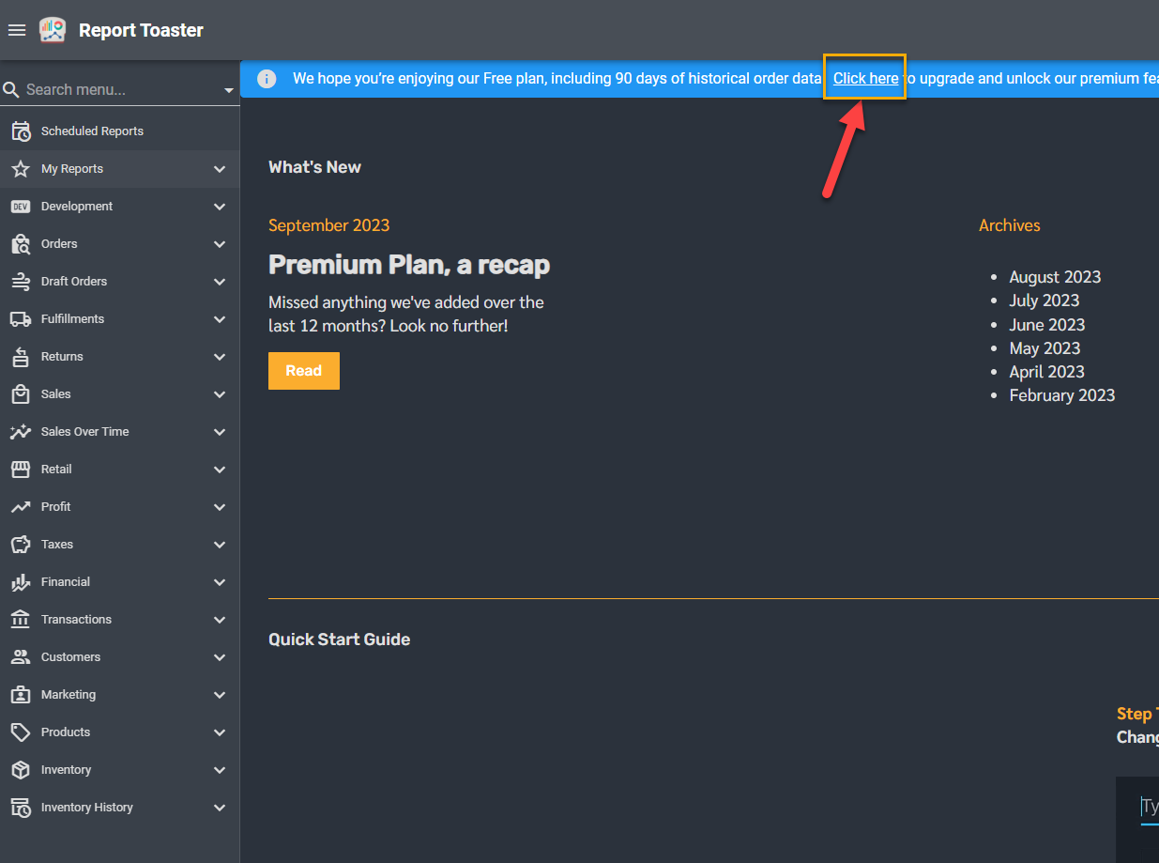
Task: Open the search menu dropdown arrow
Action: (229, 90)
